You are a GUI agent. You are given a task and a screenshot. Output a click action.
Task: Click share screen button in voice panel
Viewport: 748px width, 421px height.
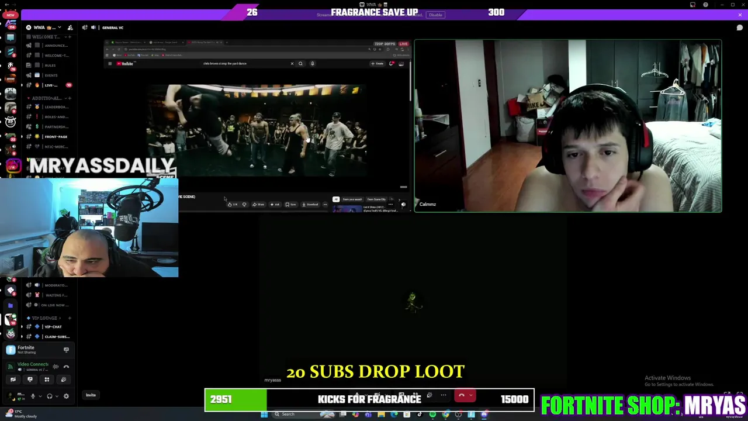30,379
